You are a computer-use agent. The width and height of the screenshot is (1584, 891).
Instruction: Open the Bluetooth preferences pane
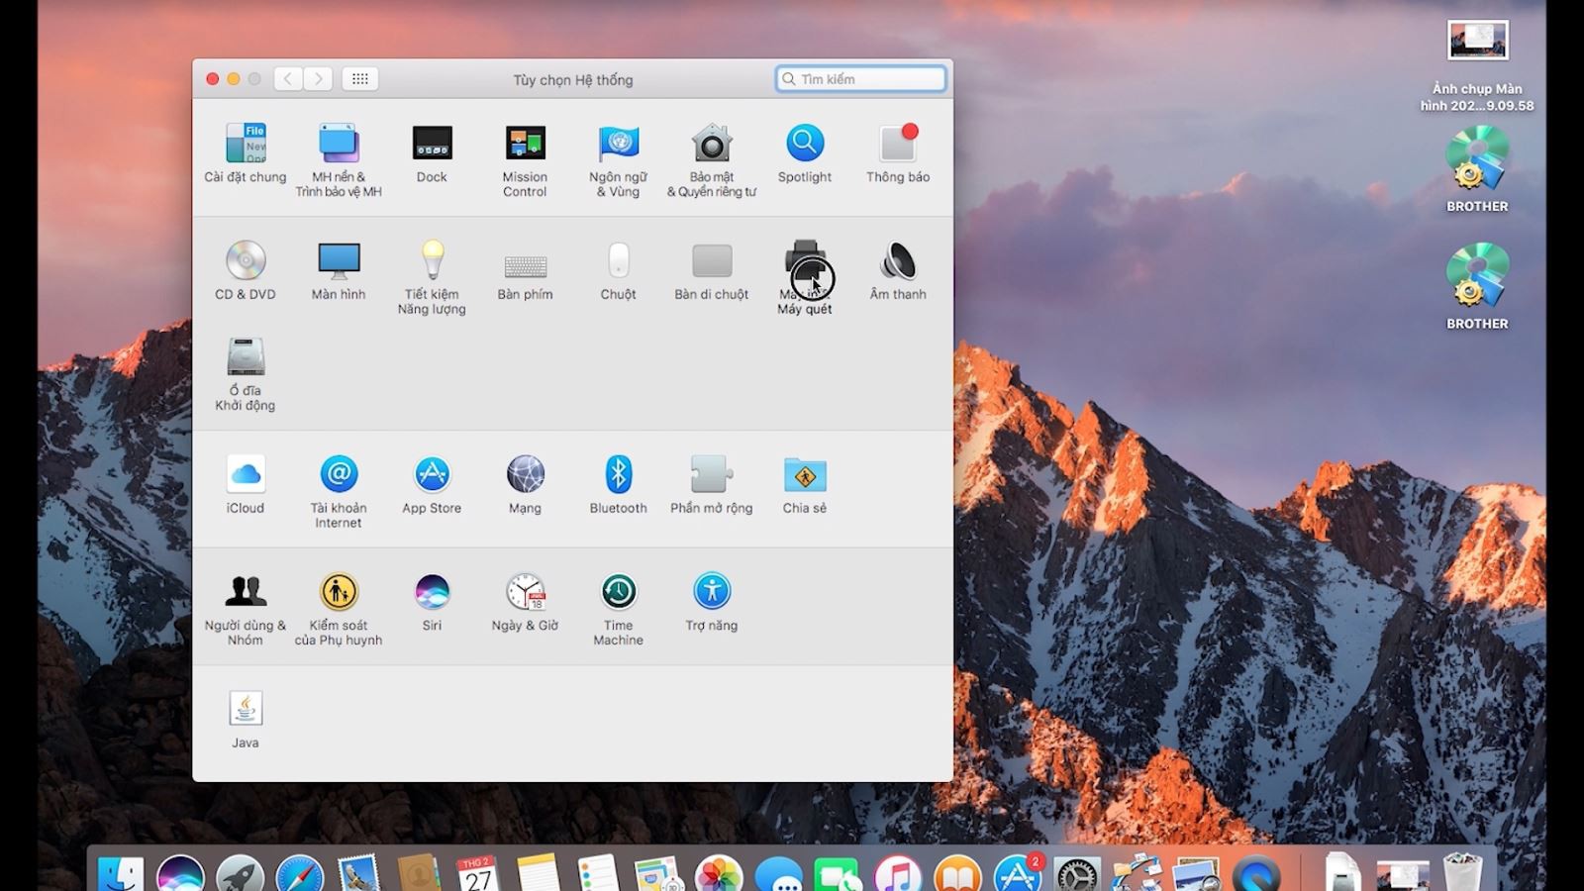618,475
